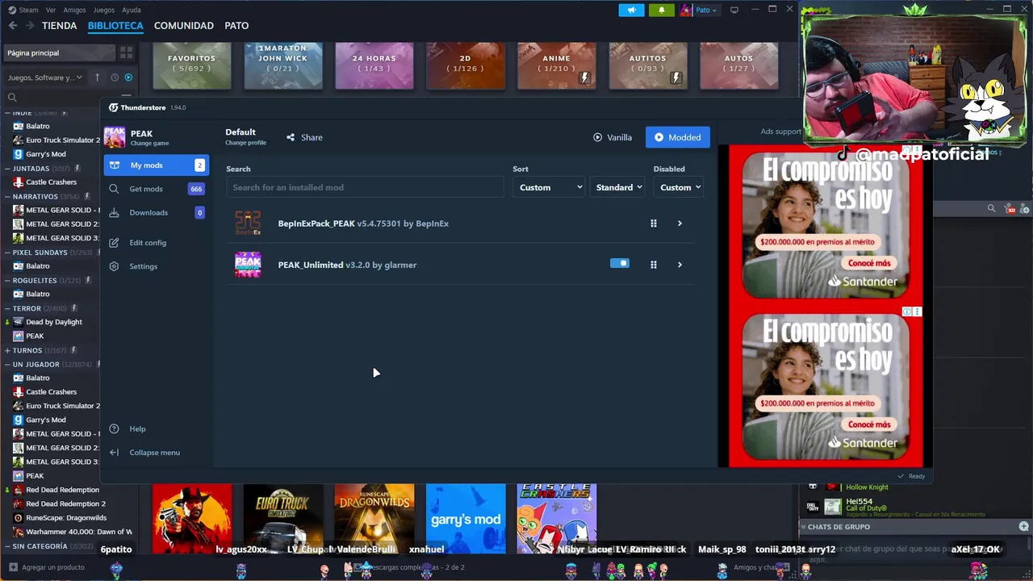This screenshot has height=581, width=1033.
Task: Click the PEAK game icon to change game
Action: pyautogui.click(x=115, y=137)
